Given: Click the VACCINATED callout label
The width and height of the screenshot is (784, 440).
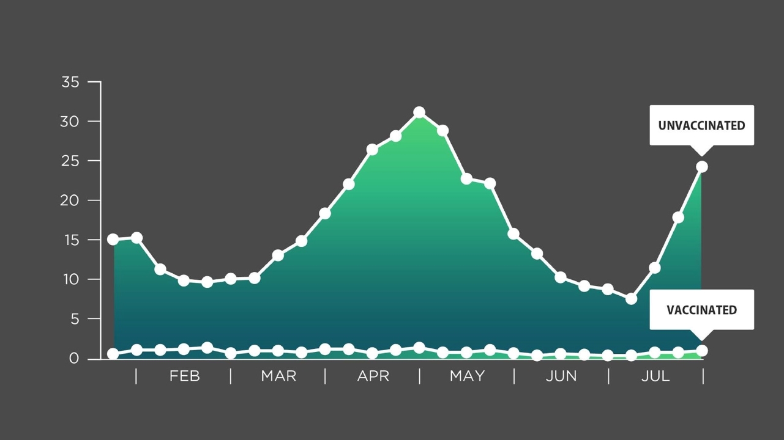Looking at the screenshot, I should coord(701,310).
